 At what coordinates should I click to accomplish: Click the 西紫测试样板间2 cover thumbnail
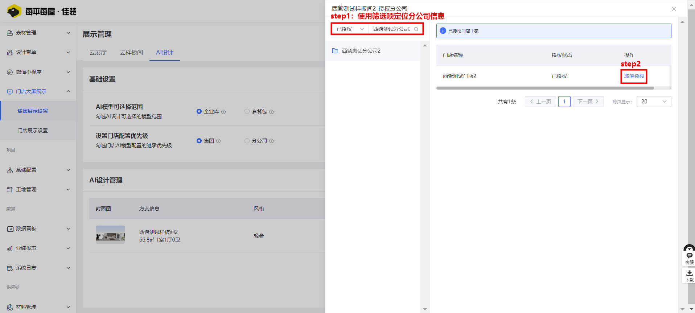110,234
